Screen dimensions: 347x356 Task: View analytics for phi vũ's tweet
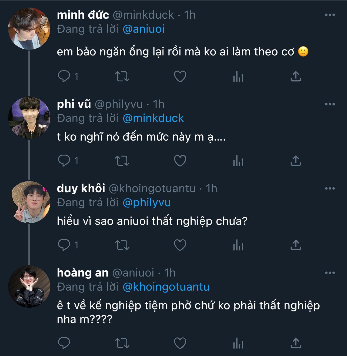[238, 161]
